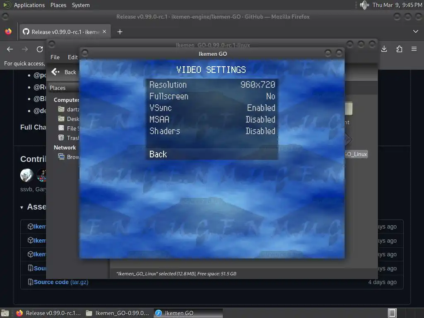Switch to Ikemen_GO-0.99.0 folder taskbar button
This screenshot has height=318, width=424.
pyautogui.click(x=117, y=313)
